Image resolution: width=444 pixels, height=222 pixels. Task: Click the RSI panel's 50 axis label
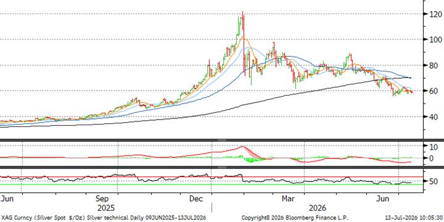coord(433,181)
